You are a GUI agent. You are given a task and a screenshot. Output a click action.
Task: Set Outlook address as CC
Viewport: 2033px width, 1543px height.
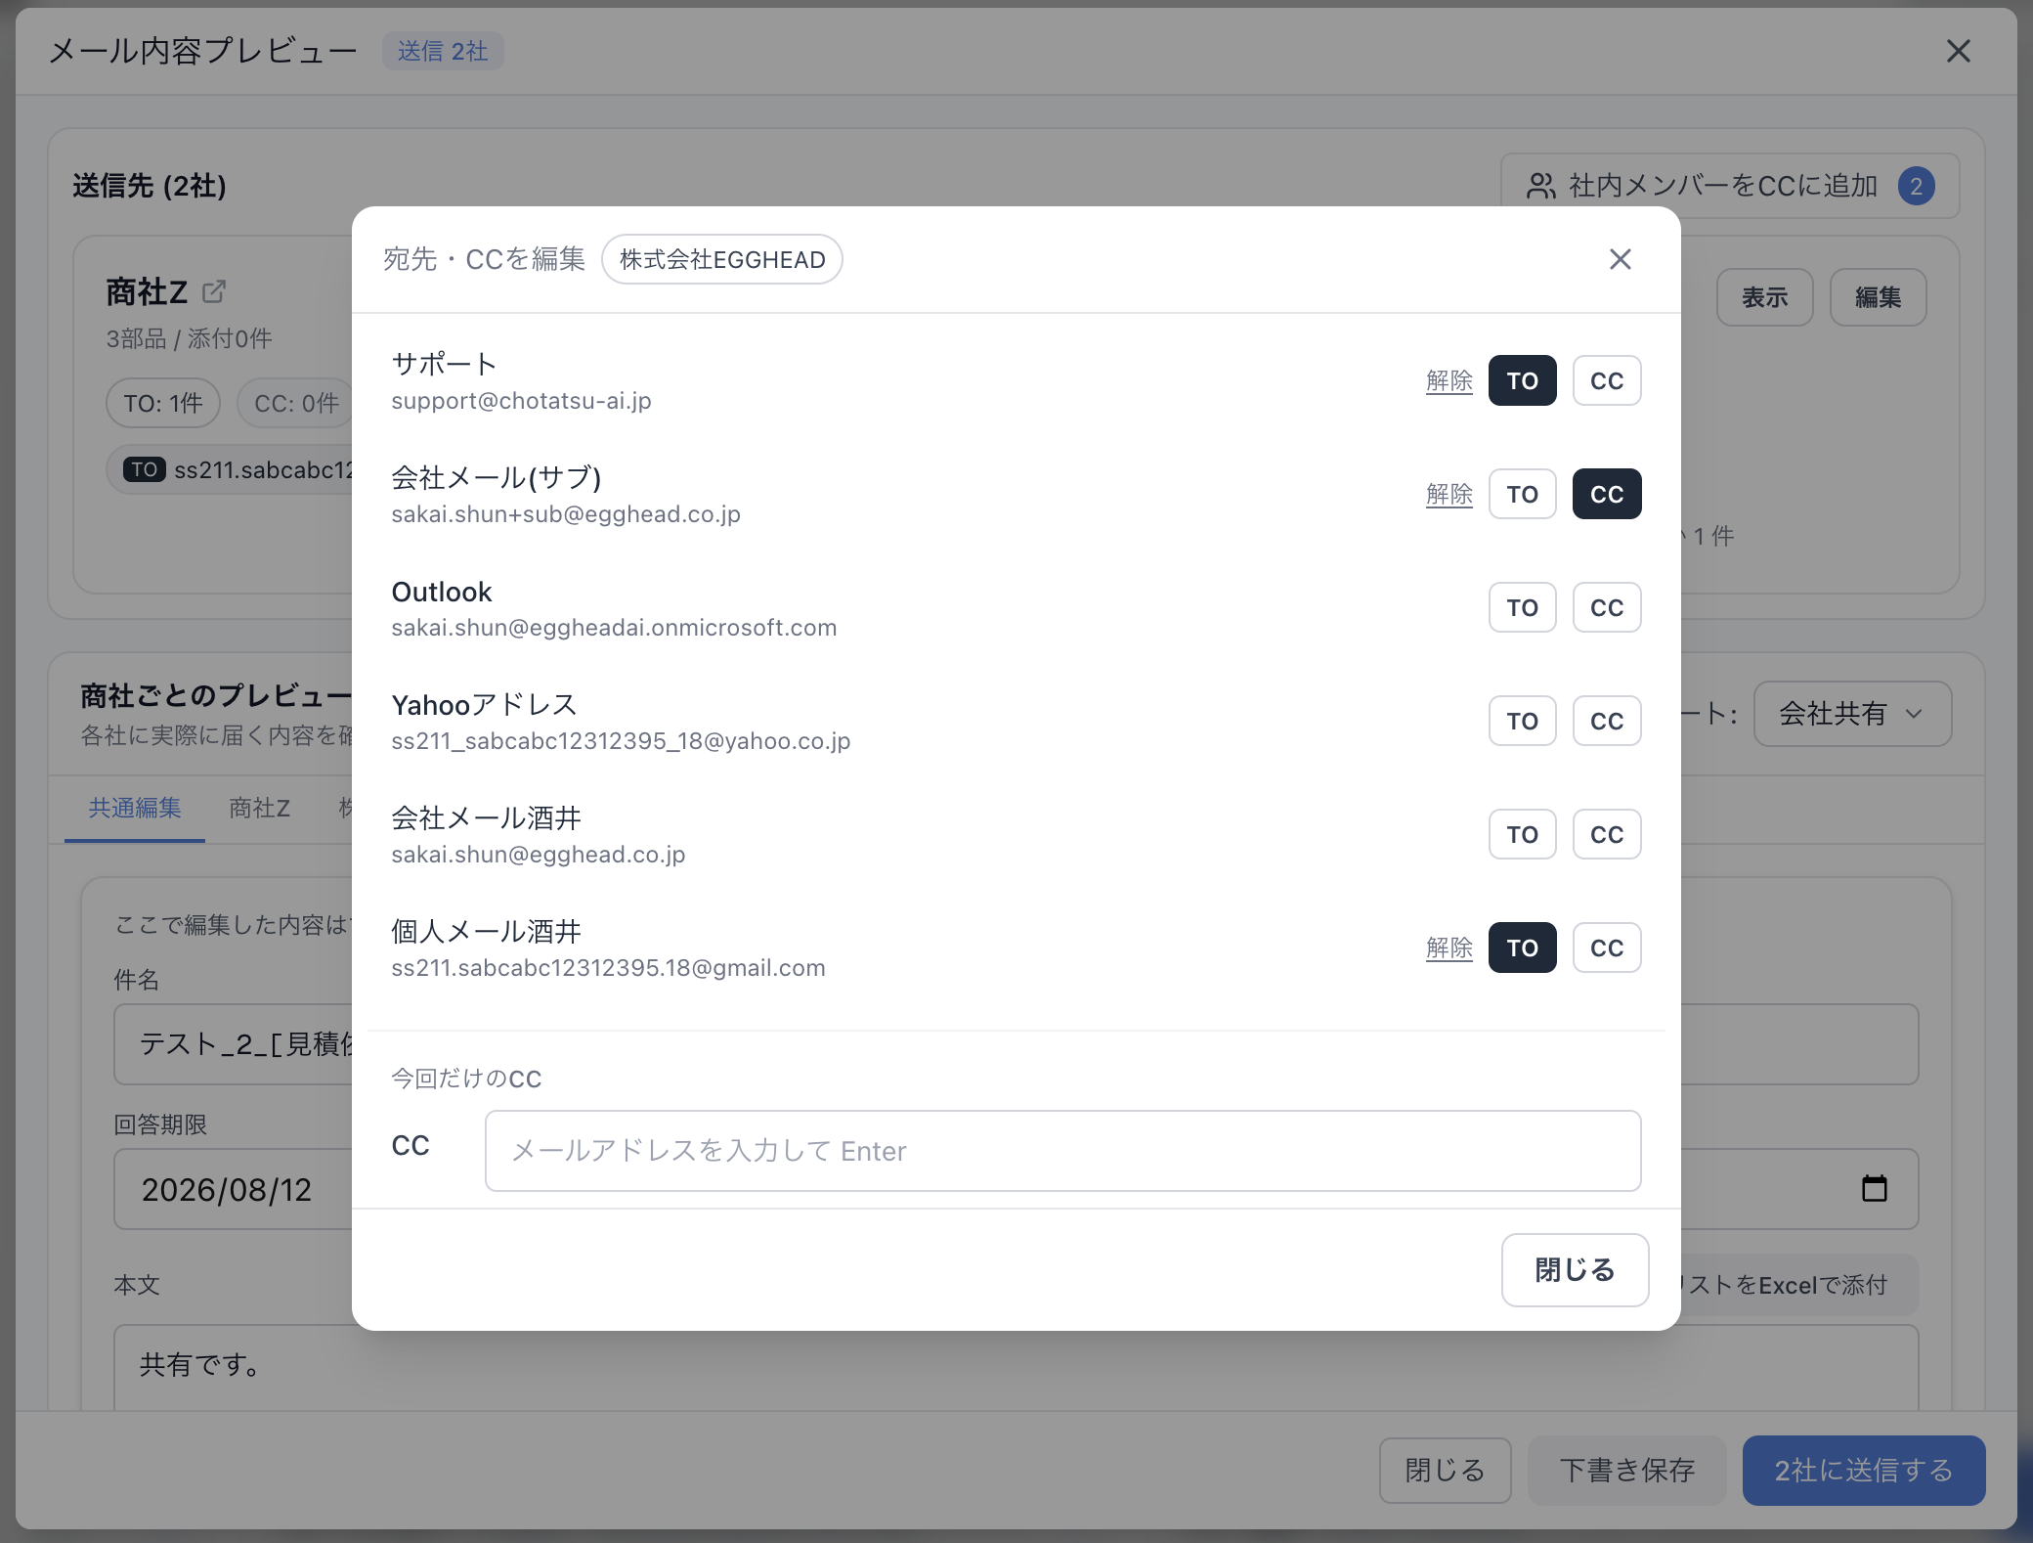point(1606,607)
